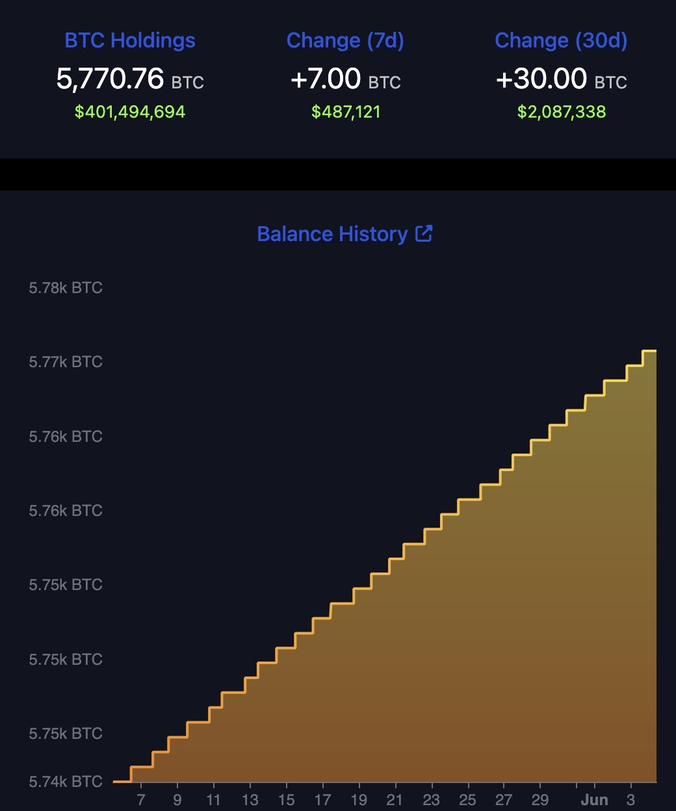Open the Balance History link

(332, 234)
